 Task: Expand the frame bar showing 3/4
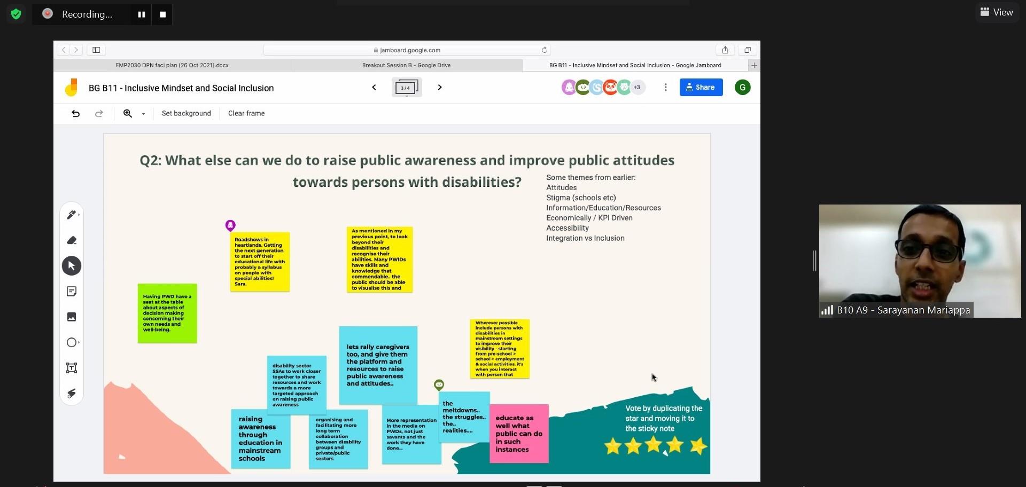point(407,88)
